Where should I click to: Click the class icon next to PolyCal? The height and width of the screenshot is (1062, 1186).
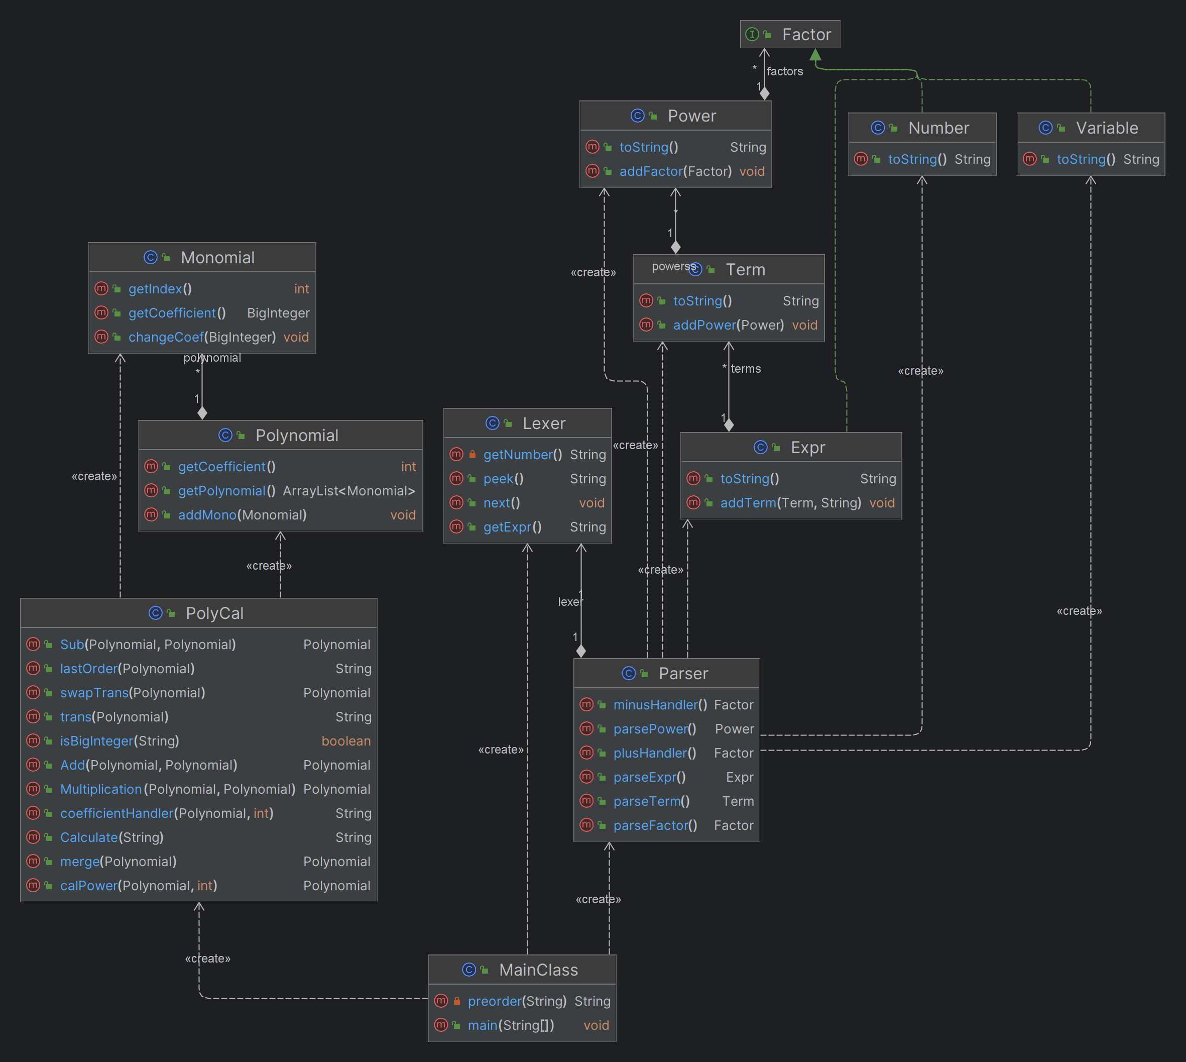155,613
